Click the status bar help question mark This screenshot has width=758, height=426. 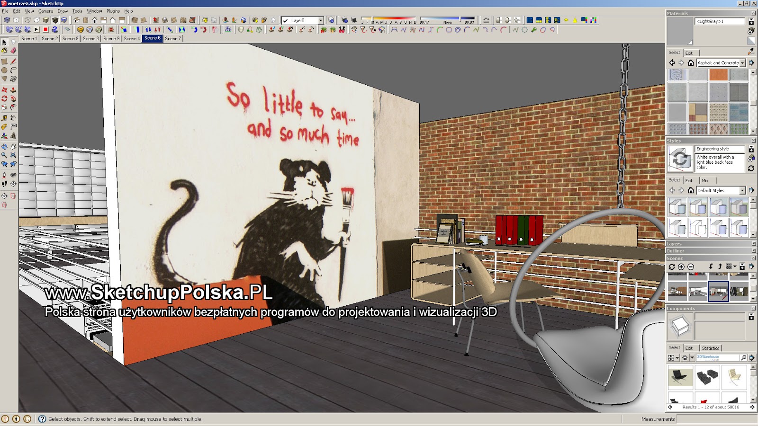coord(42,419)
